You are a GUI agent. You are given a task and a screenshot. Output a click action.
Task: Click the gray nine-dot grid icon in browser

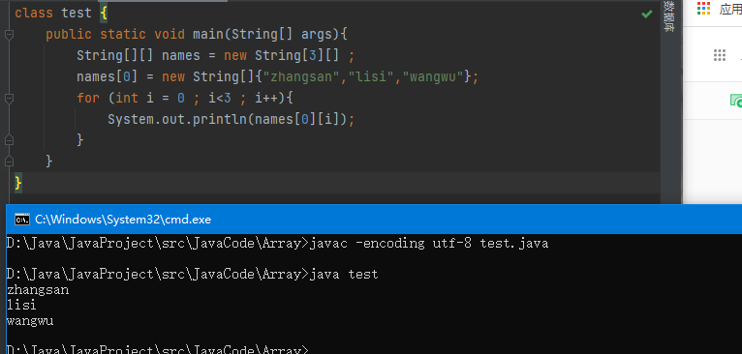click(720, 55)
